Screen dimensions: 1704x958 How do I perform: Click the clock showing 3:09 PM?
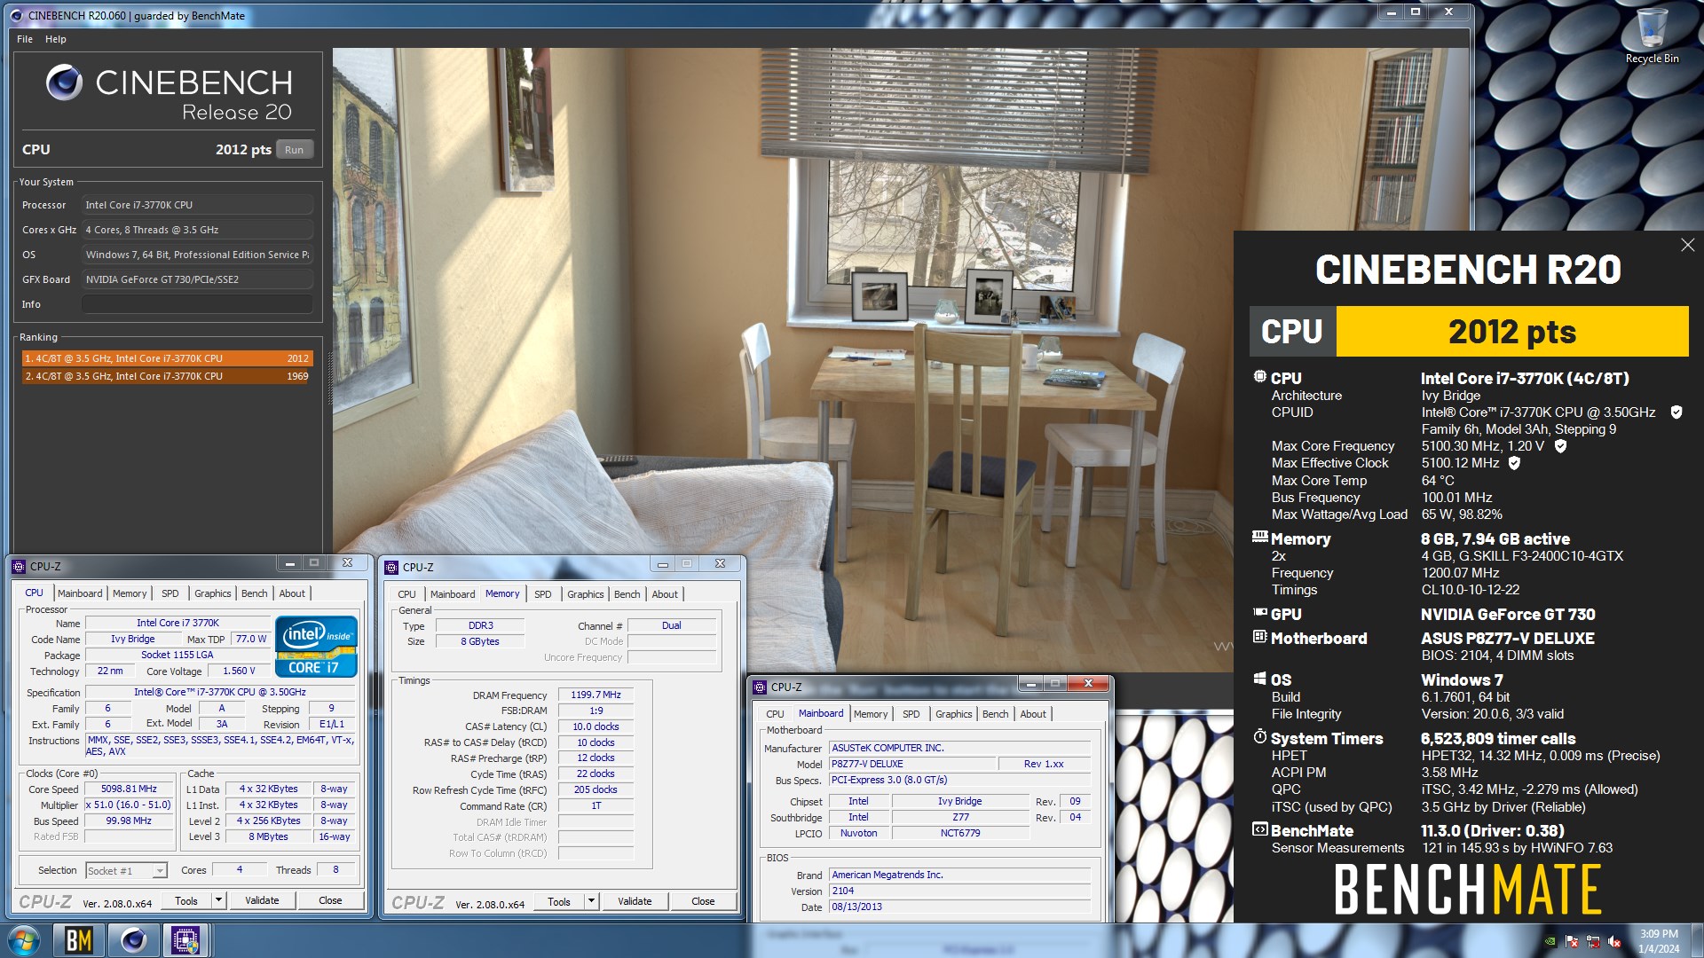[1658, 941]
